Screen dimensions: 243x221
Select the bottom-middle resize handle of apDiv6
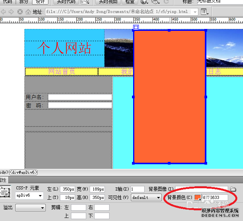[x=169, y=163]
